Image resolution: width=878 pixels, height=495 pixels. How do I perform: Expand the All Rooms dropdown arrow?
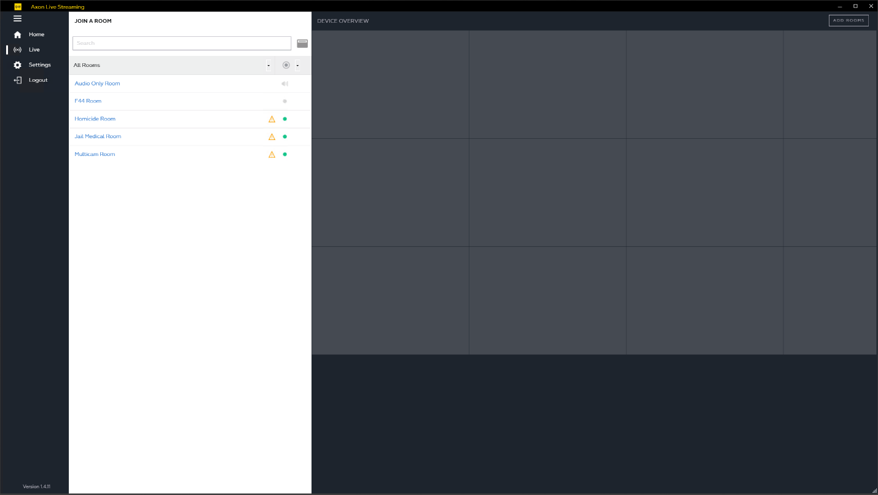click(268, 66)
